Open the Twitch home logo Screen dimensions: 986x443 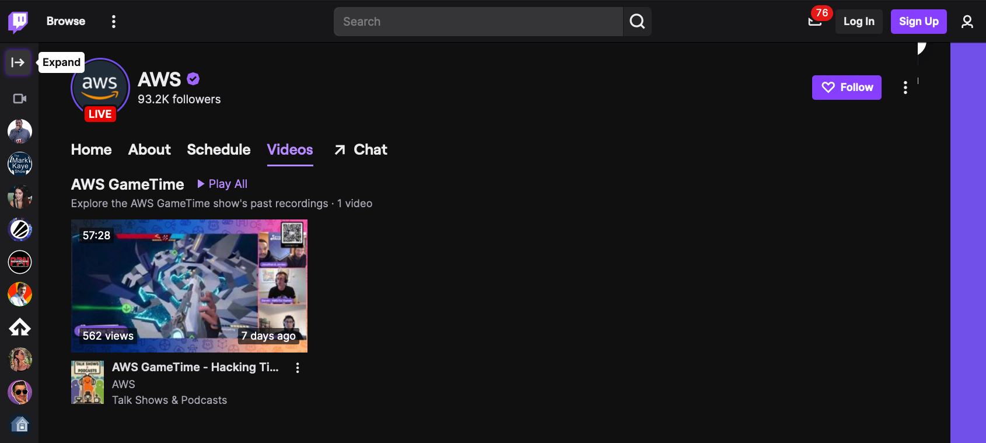pos(18,22)
